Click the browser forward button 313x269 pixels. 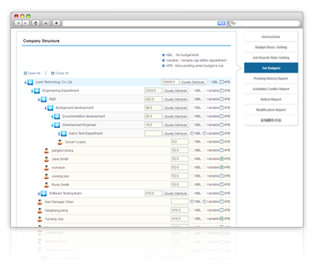[25, 23]
